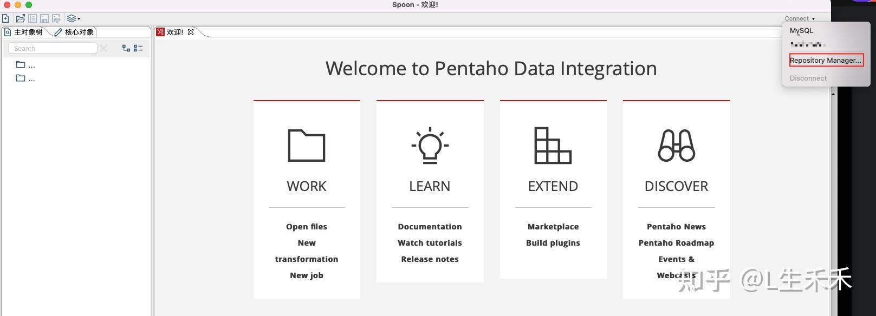The image size is (876, 316).
Task: Open the Documentation link
Action: pyautogui.click(x=430, y=227)
